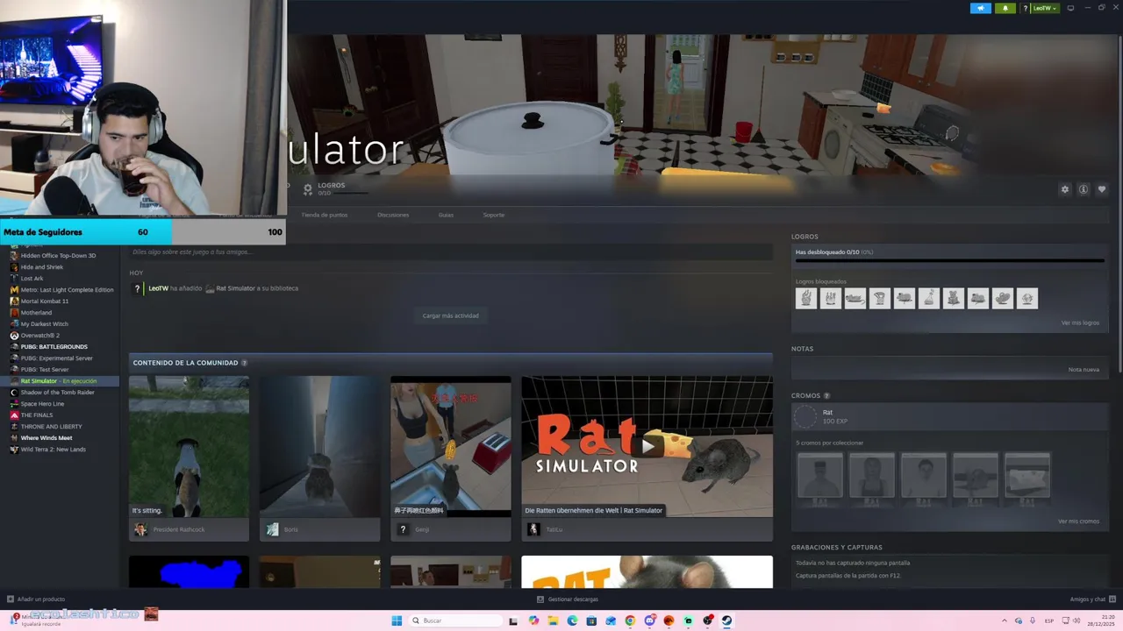Select Hide and Shriek in library
1123x631 pixels.
click(42, 267)
